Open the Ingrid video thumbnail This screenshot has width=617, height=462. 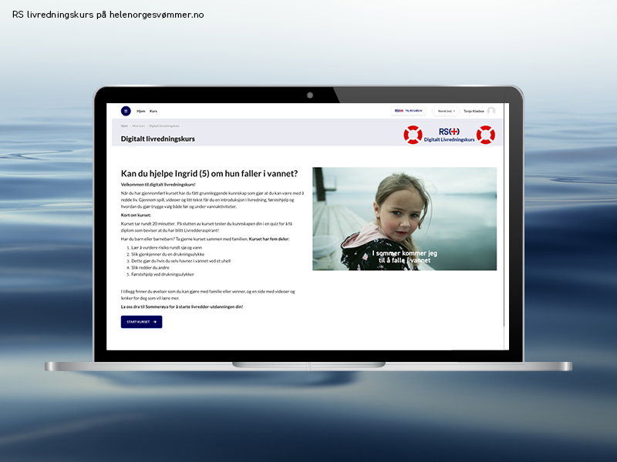point(404,219)
